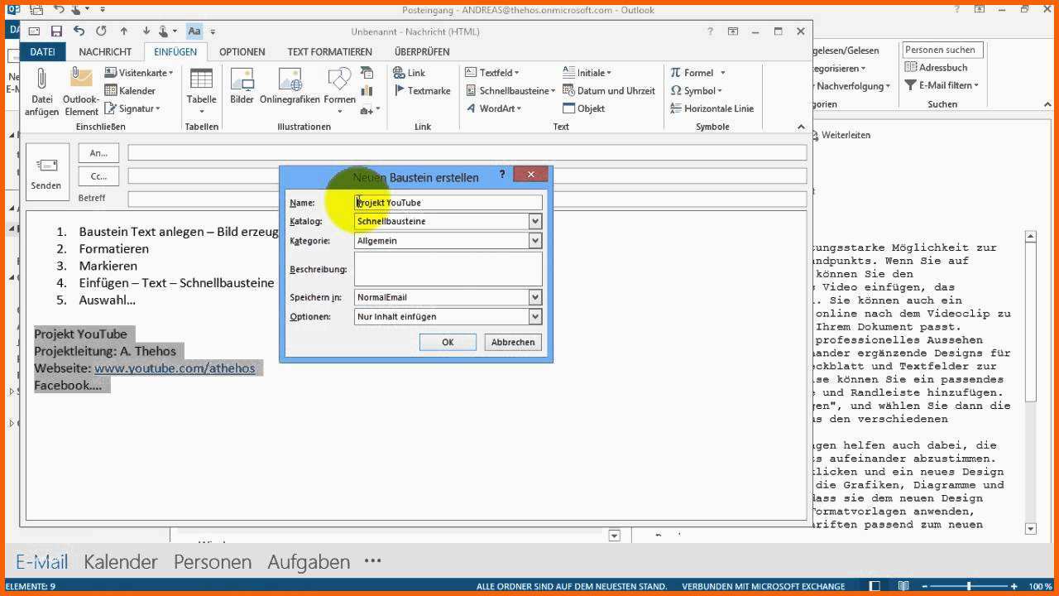The width and height of the screenshot is (1059, 596).
Task: Open the www.youtube.com/athehos link
Action: tap(175, 368)
